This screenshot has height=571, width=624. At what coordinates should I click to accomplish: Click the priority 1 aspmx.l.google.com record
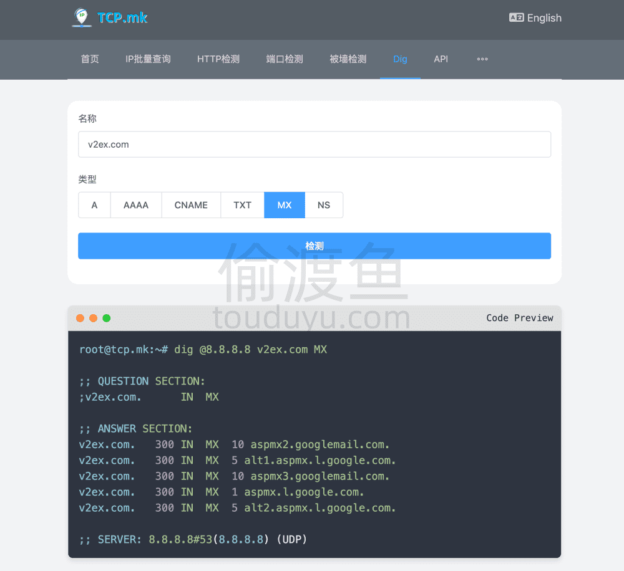point(222,492)
